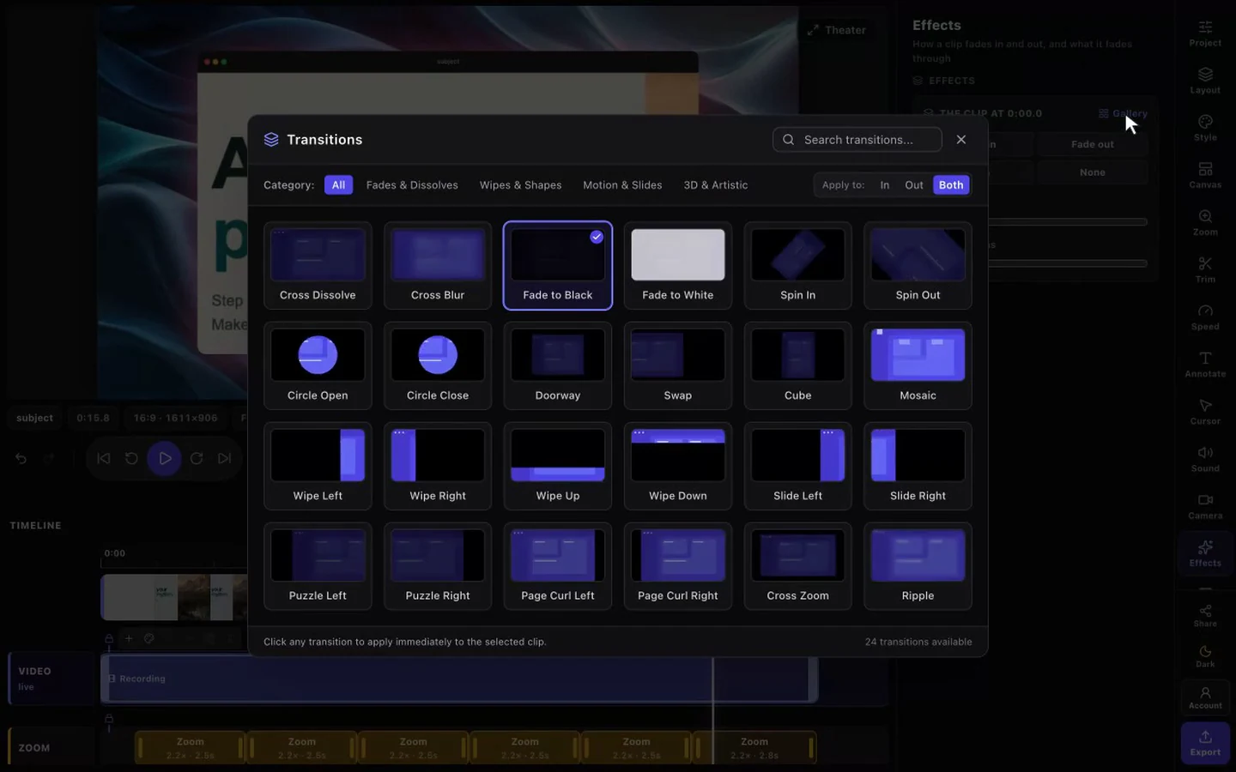Toggle the lock above the ZOOM track
Screen dimensions: 1236x772
[109, 719]
